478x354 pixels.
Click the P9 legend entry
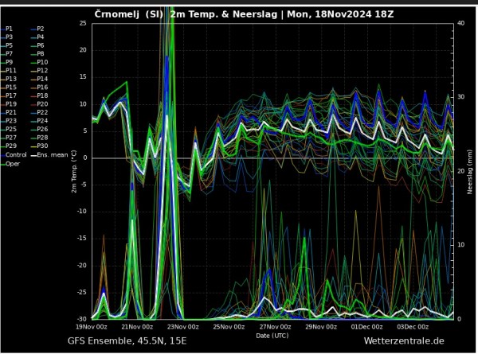6,62
